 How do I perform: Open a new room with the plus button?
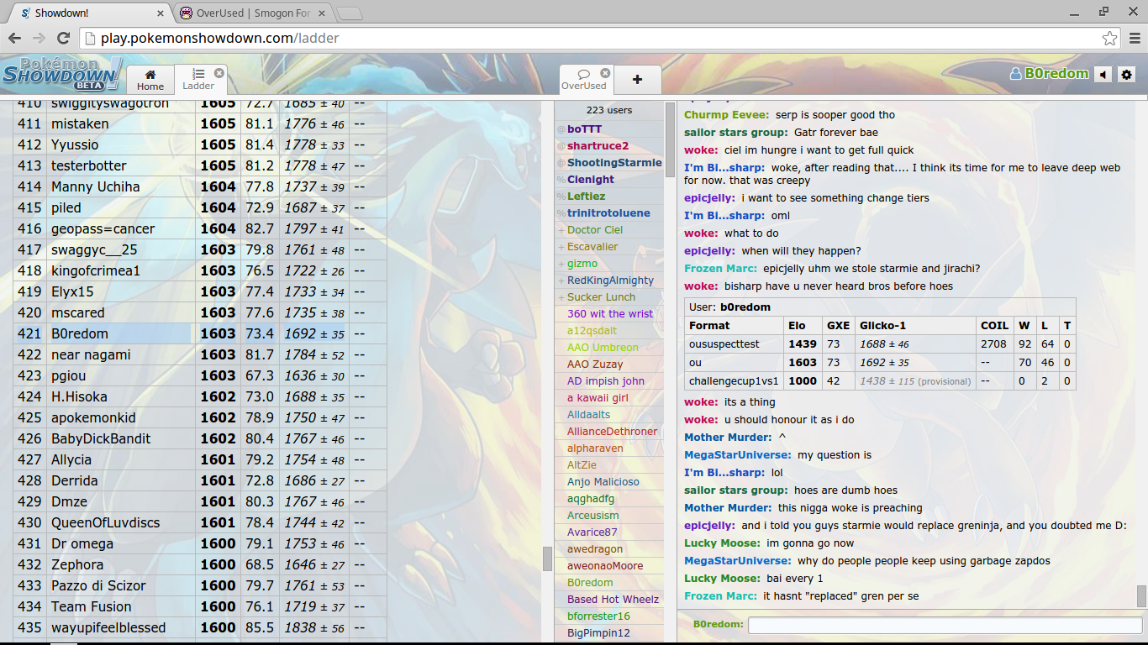pos(636,78)
